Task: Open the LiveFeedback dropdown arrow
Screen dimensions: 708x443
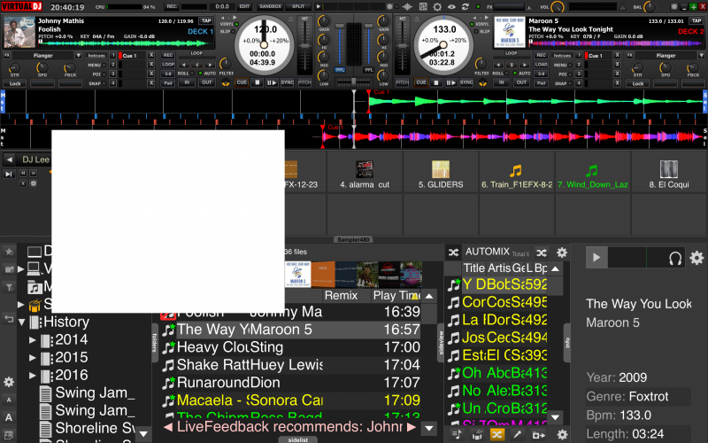Action: pos(428,427)
